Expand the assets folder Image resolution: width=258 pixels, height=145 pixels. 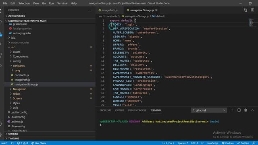17,52
